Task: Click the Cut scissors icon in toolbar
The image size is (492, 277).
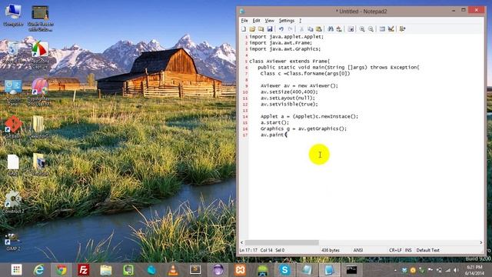Action: coord(301,29)
